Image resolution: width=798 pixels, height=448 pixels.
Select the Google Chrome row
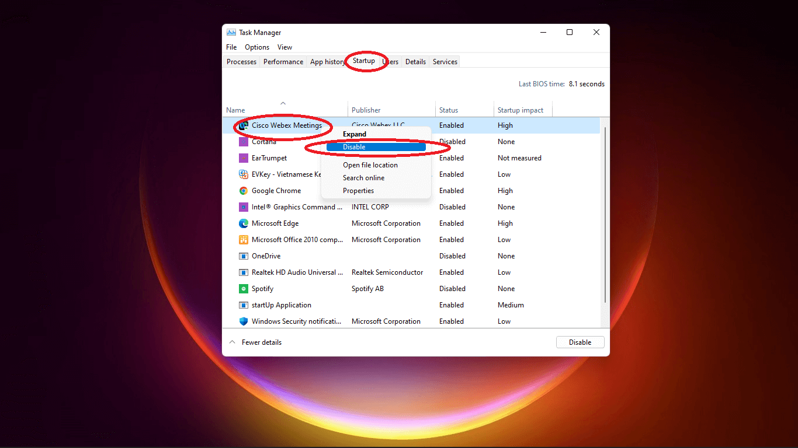411,191
